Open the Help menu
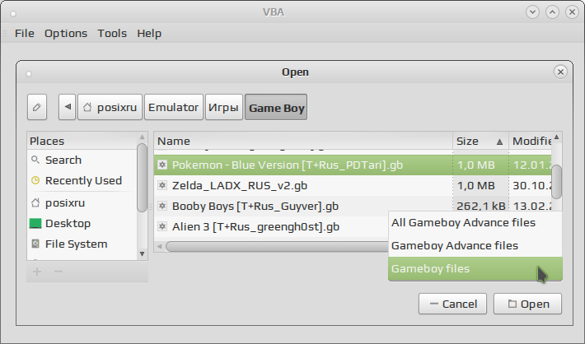The height and width of the screenshot is (344, 585). coord(149,33)
